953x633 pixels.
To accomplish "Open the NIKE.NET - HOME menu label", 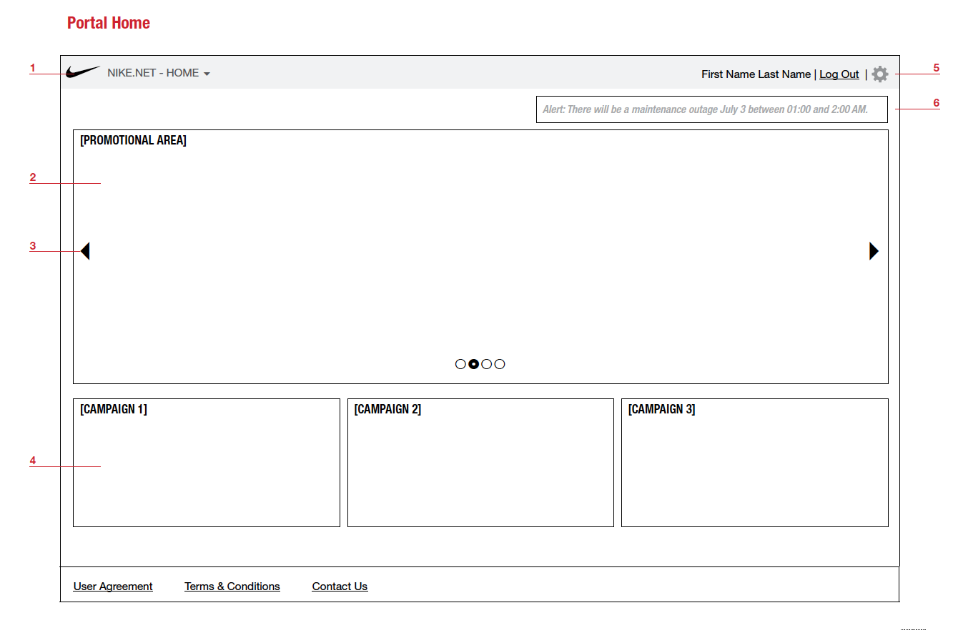I will tap(153, 73).
